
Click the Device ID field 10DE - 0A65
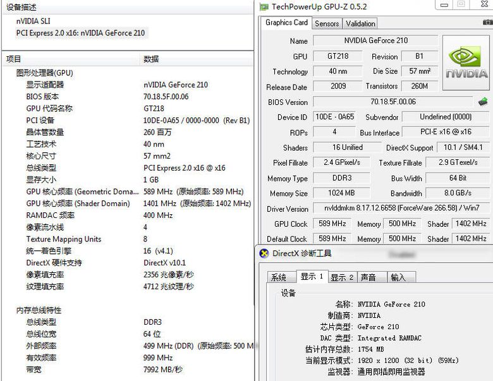click(x=334, y=117)
